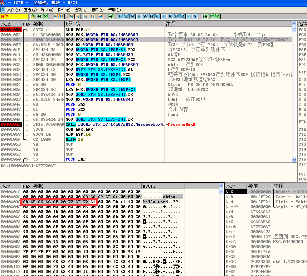Open the 查看(V) menu

coord(30,10)
